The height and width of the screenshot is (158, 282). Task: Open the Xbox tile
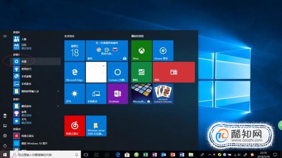141,51
